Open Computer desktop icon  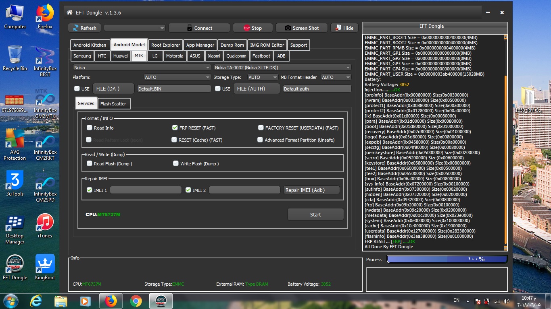click(15, 17)
